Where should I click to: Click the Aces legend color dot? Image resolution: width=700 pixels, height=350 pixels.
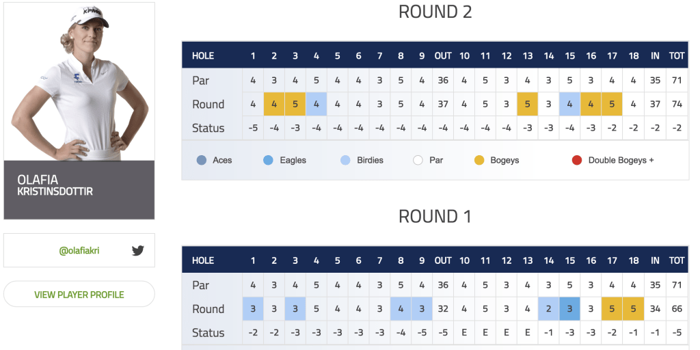point(202,160)
